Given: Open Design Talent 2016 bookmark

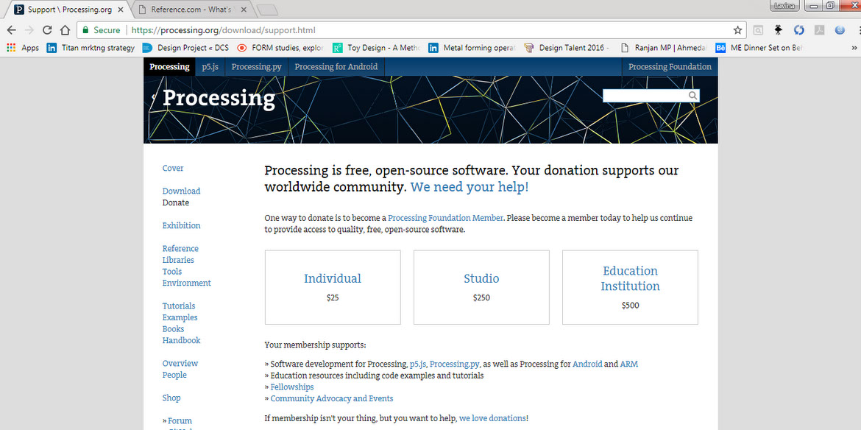Looking at the screenshot, I should [x=567, y=48].
